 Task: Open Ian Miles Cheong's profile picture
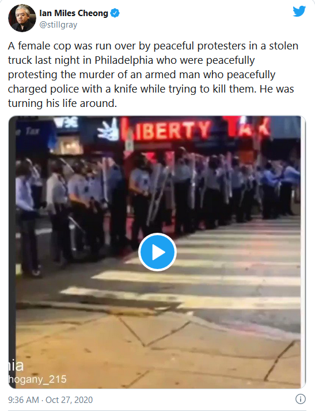coord(22,18)
